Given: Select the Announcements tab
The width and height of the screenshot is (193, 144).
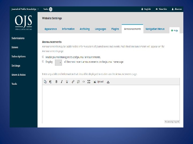Looking at the screenshot, I should tap(132, 29).
